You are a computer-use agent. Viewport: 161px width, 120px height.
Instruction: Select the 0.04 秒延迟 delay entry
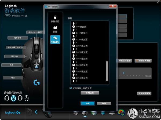[81, 27]
